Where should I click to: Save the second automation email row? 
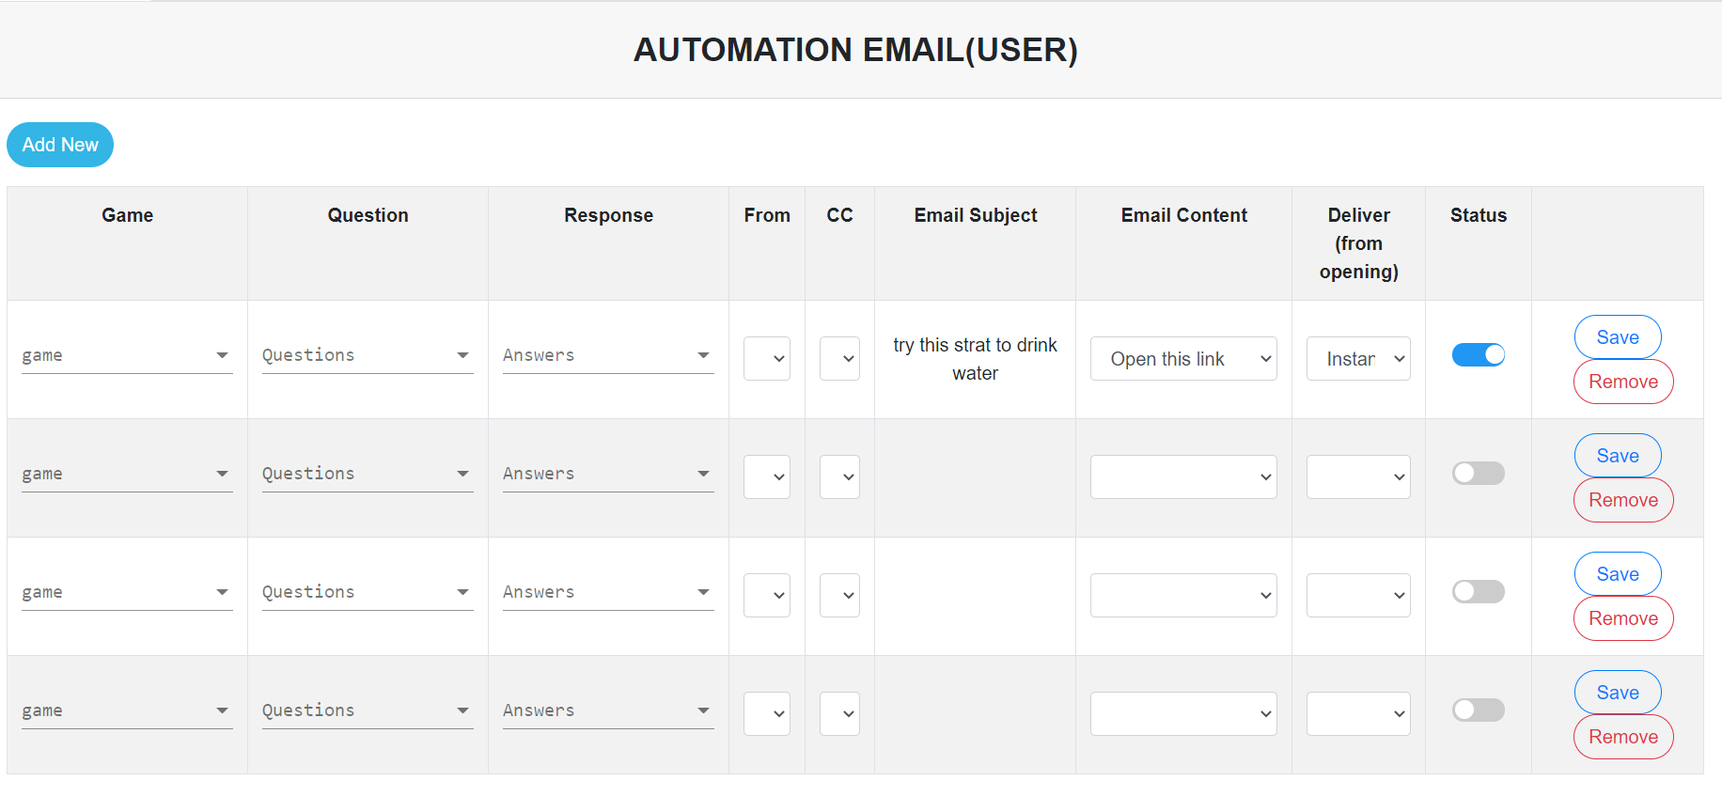[x=1617, y=456]
